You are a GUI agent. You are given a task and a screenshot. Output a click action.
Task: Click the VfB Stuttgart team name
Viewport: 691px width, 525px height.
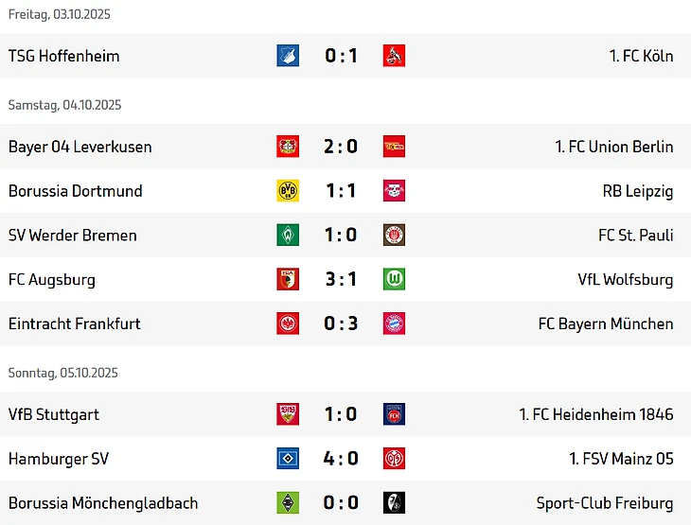(54, 414)
